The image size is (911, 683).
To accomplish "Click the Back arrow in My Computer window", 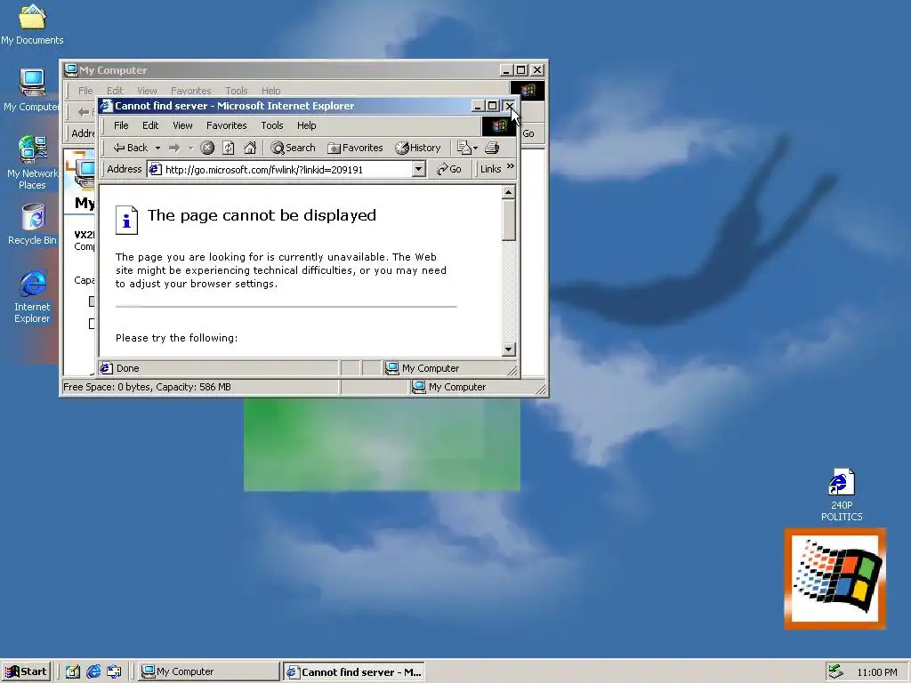I will tap(83, 111).
